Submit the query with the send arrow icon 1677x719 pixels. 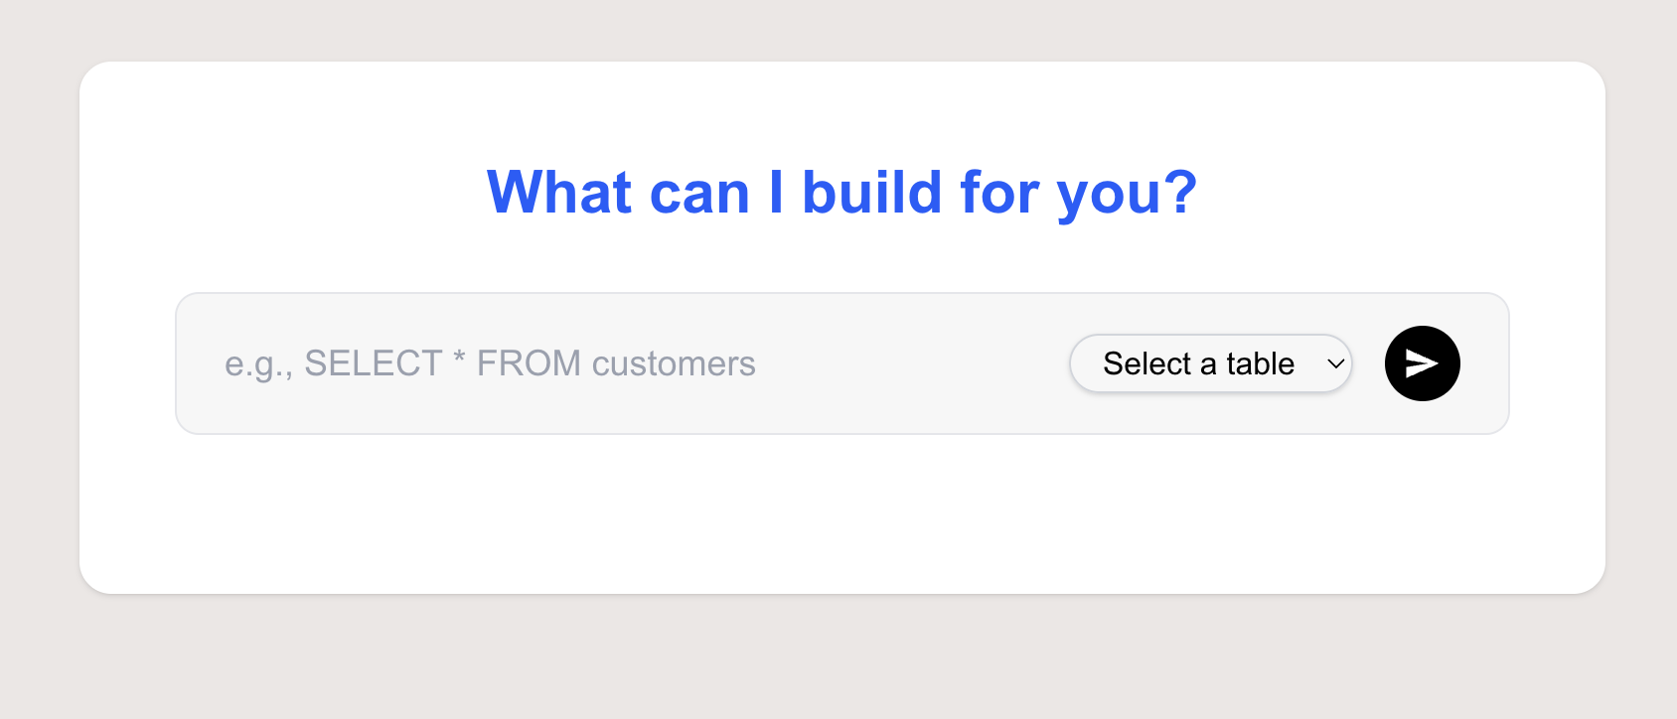tap(1422, 363)
